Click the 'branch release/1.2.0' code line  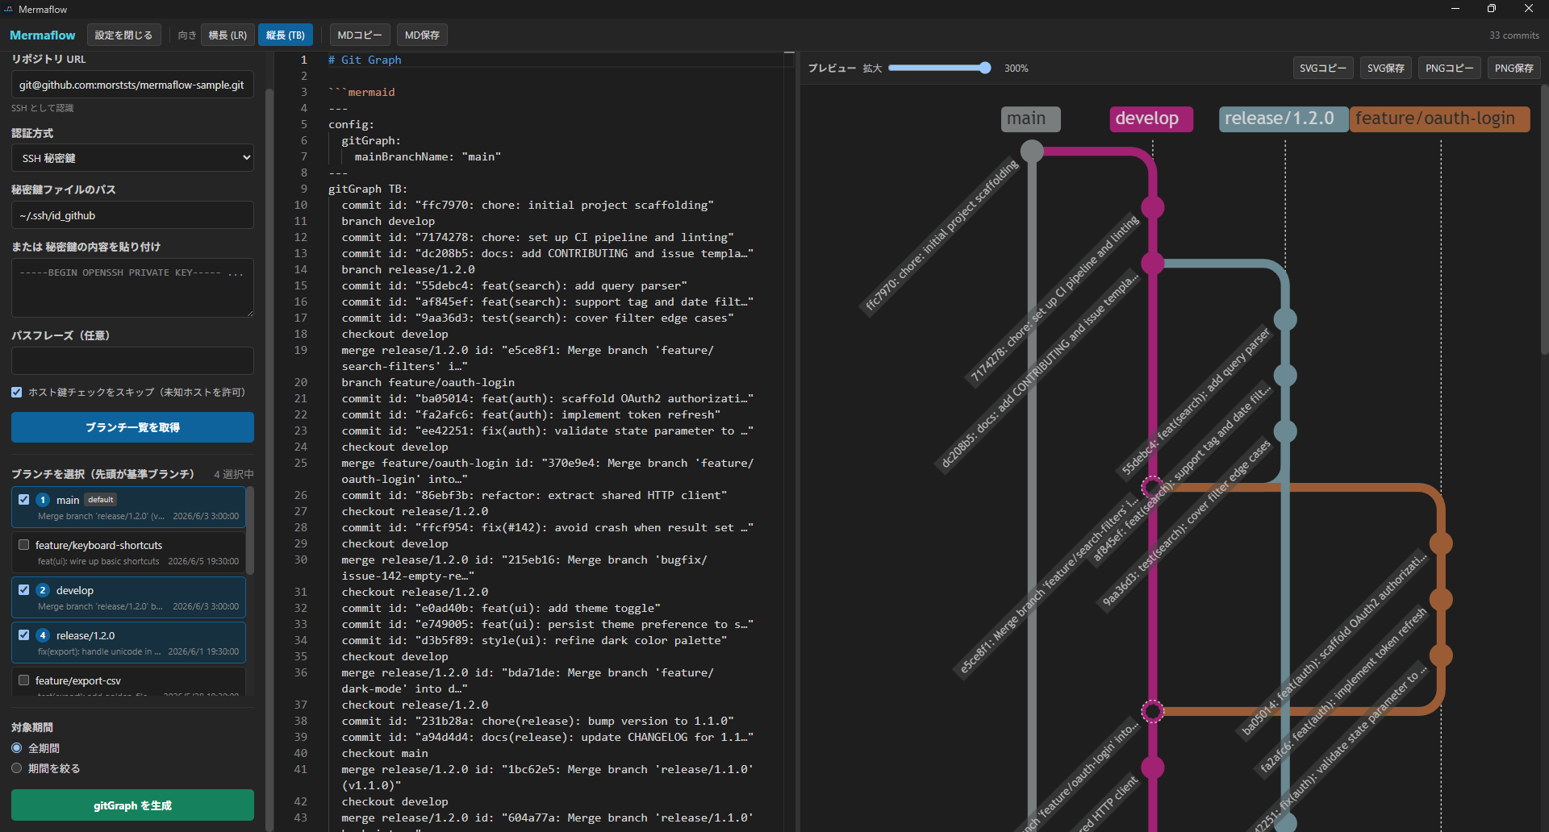tap(408, 269)
